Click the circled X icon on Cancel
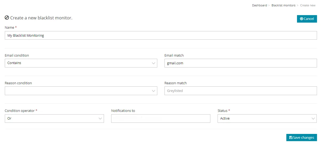This screenshot has height=152, width=321. click(301, 19)
